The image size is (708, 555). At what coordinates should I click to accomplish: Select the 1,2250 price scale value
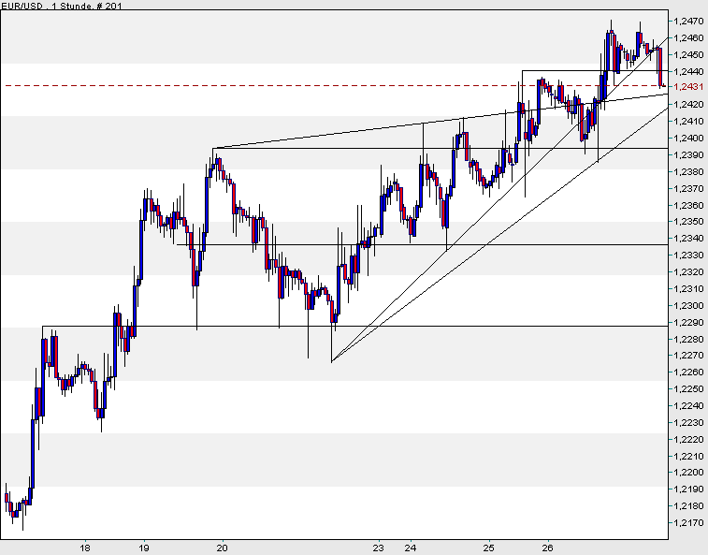(x=687, y=388)
